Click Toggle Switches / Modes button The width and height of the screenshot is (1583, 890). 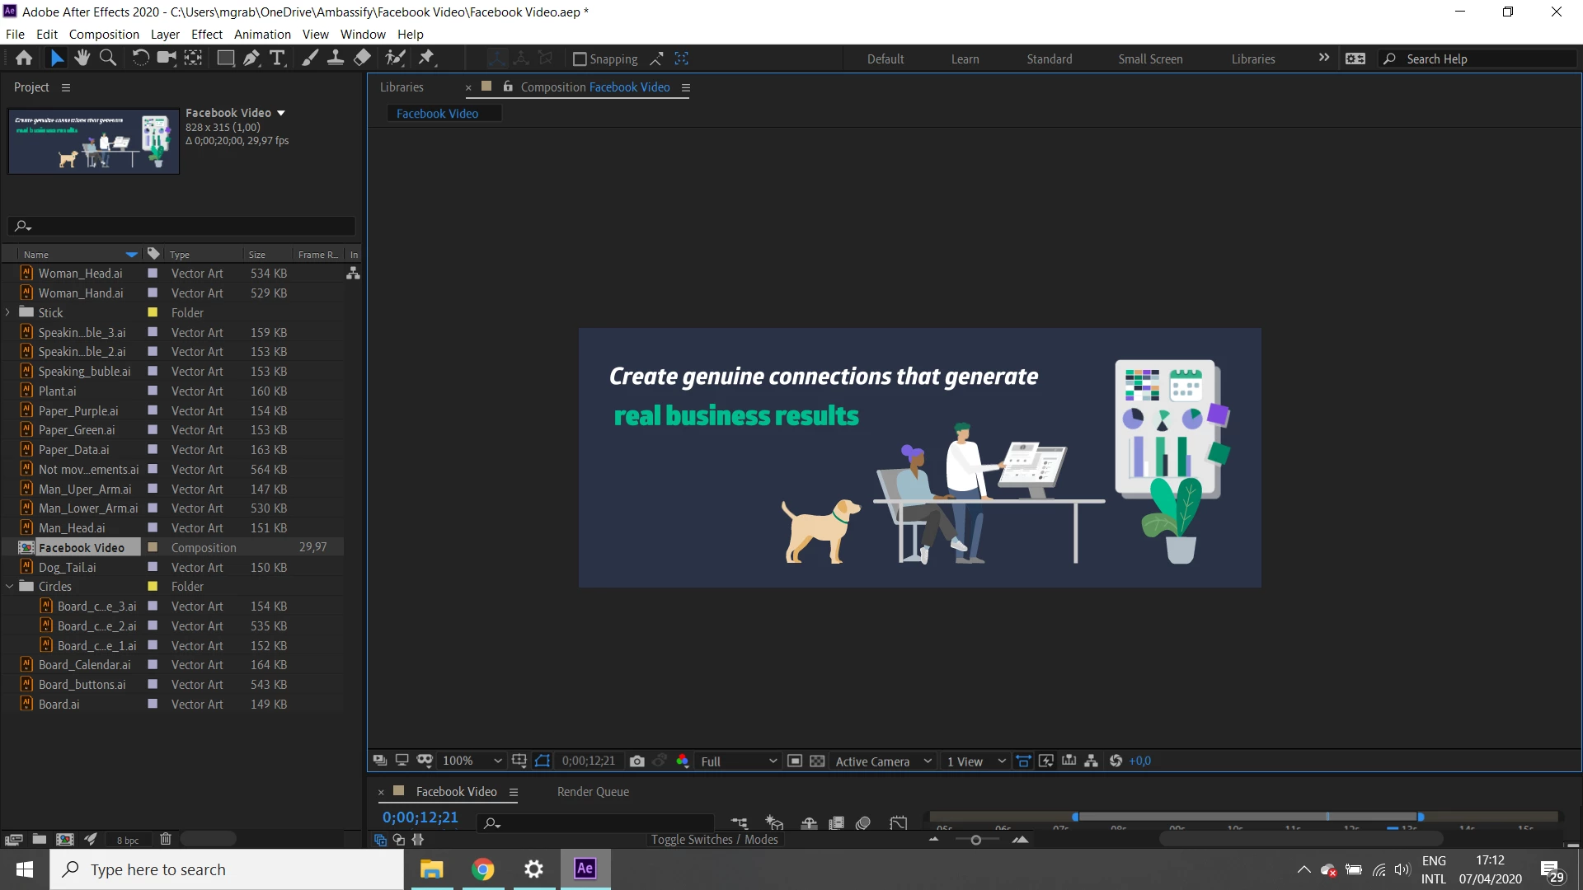point(714,840)
